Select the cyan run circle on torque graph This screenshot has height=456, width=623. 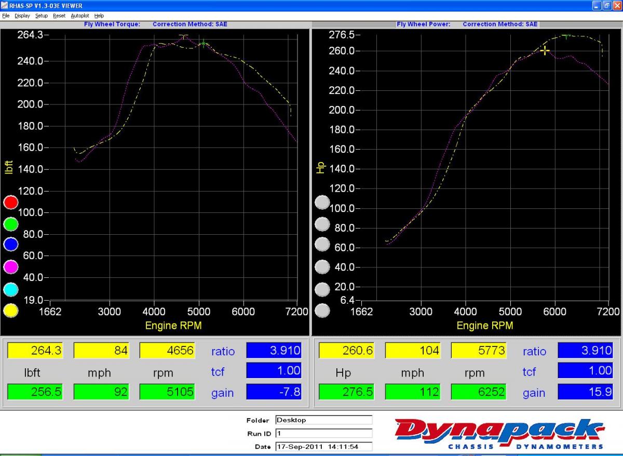(11, 289)
